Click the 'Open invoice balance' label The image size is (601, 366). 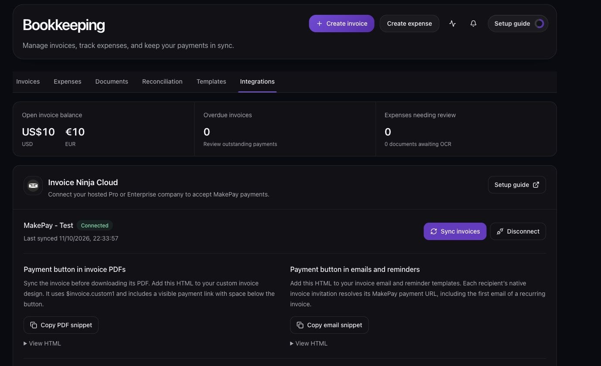[52, 115]
